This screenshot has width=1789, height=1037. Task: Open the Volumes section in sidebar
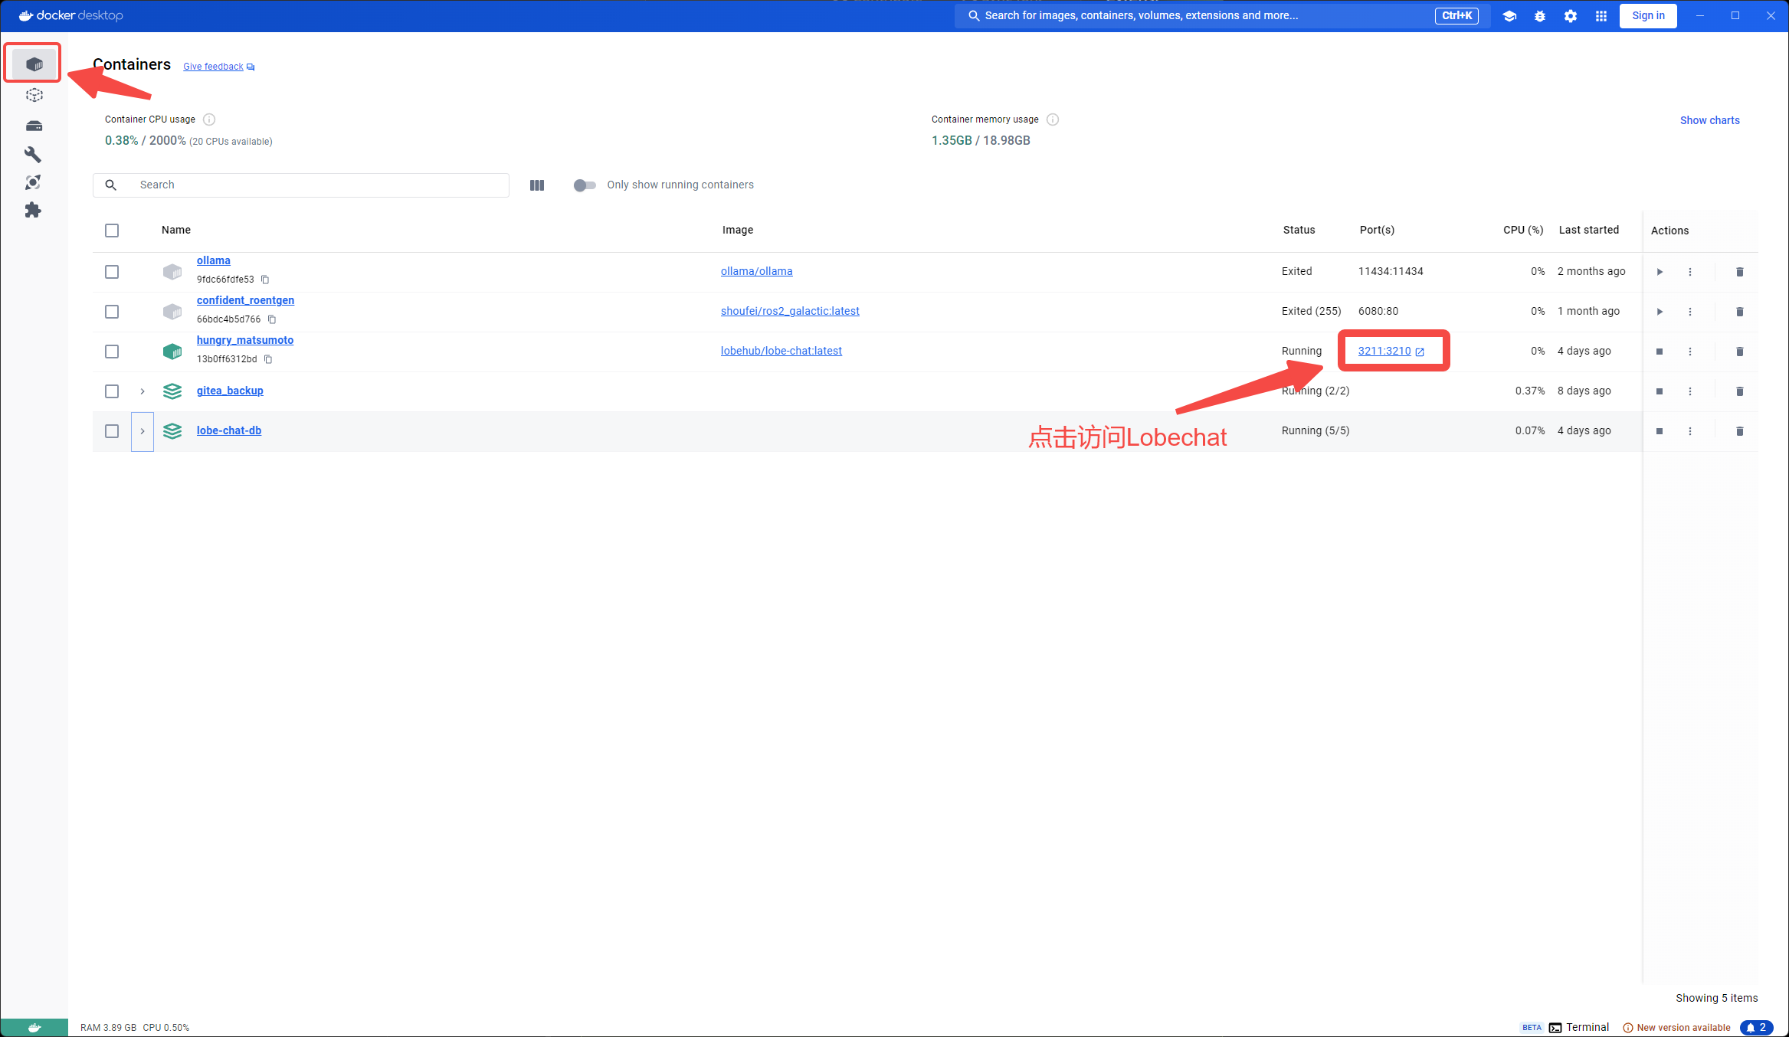(34, 126)
